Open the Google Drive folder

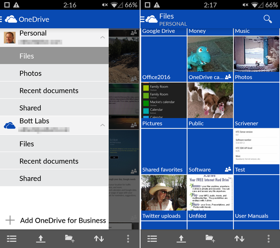(x=164, y=32)
